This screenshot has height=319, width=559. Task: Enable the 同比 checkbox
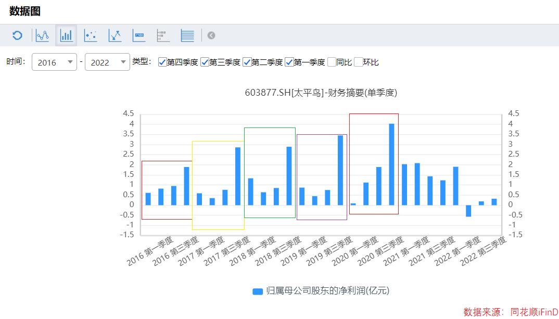click(x=332, y=62)
